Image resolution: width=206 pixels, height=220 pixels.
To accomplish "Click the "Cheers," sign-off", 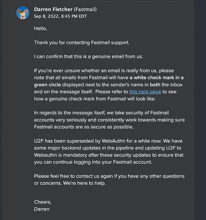I will coord(43,202).
